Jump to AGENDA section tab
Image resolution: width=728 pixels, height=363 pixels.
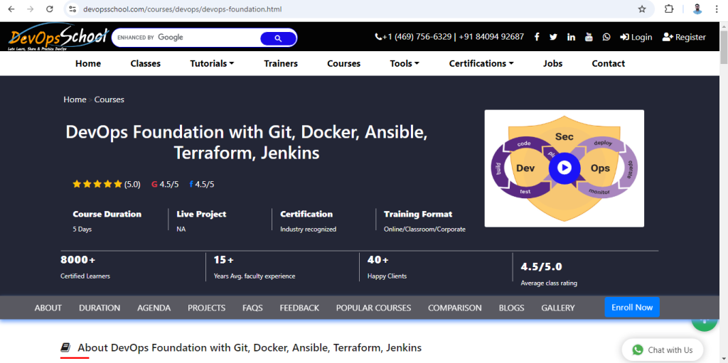pyautogui.click(x=154, y=308)
